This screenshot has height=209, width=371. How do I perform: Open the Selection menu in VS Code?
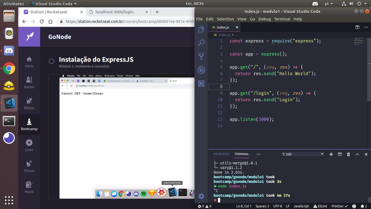pos(225,19)
